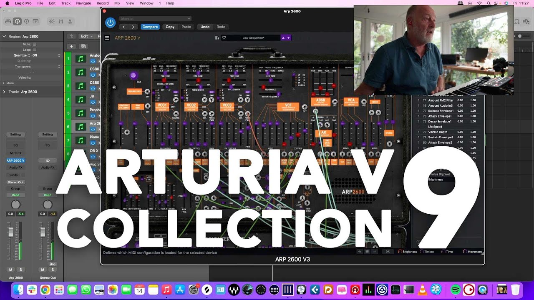Favorite the preset with the heart icon
Viewport: 534px width, 300px height.
[224, 38]
